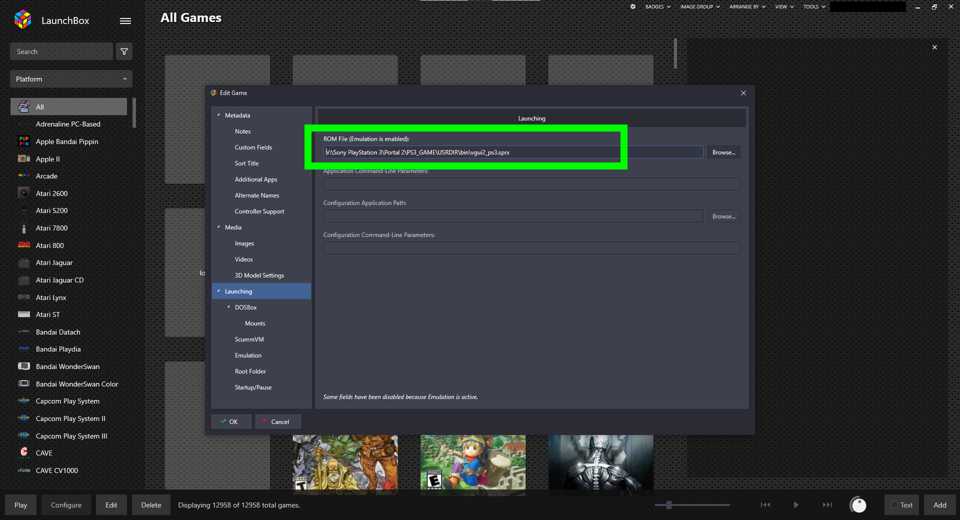The image size is (960, 520).
Task: Open the Platform dropdown in sidebar
Action: (71, 79)
